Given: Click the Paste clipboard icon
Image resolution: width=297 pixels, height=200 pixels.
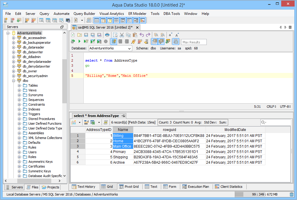Looking at the screenshot, I should point(135,35).
